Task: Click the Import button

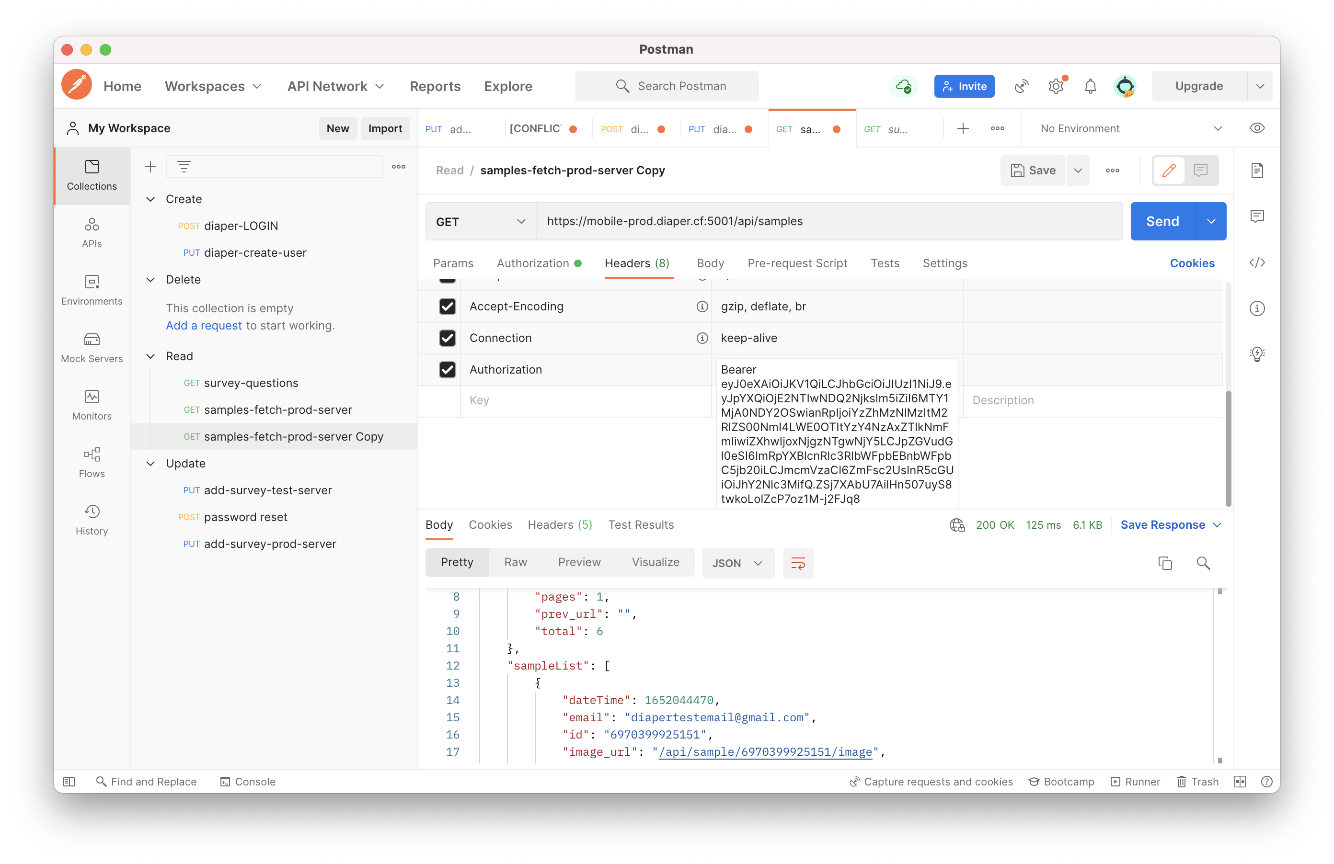Action: click(385, 128)
